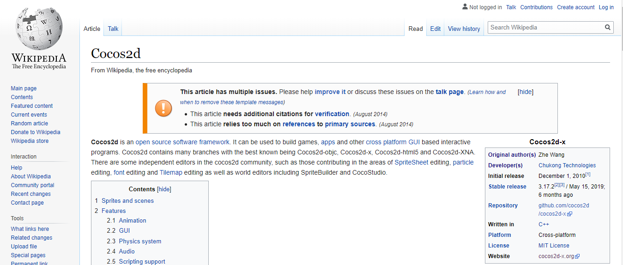Jump to Physics system section

pyautogui.click(x=140, y=241)
